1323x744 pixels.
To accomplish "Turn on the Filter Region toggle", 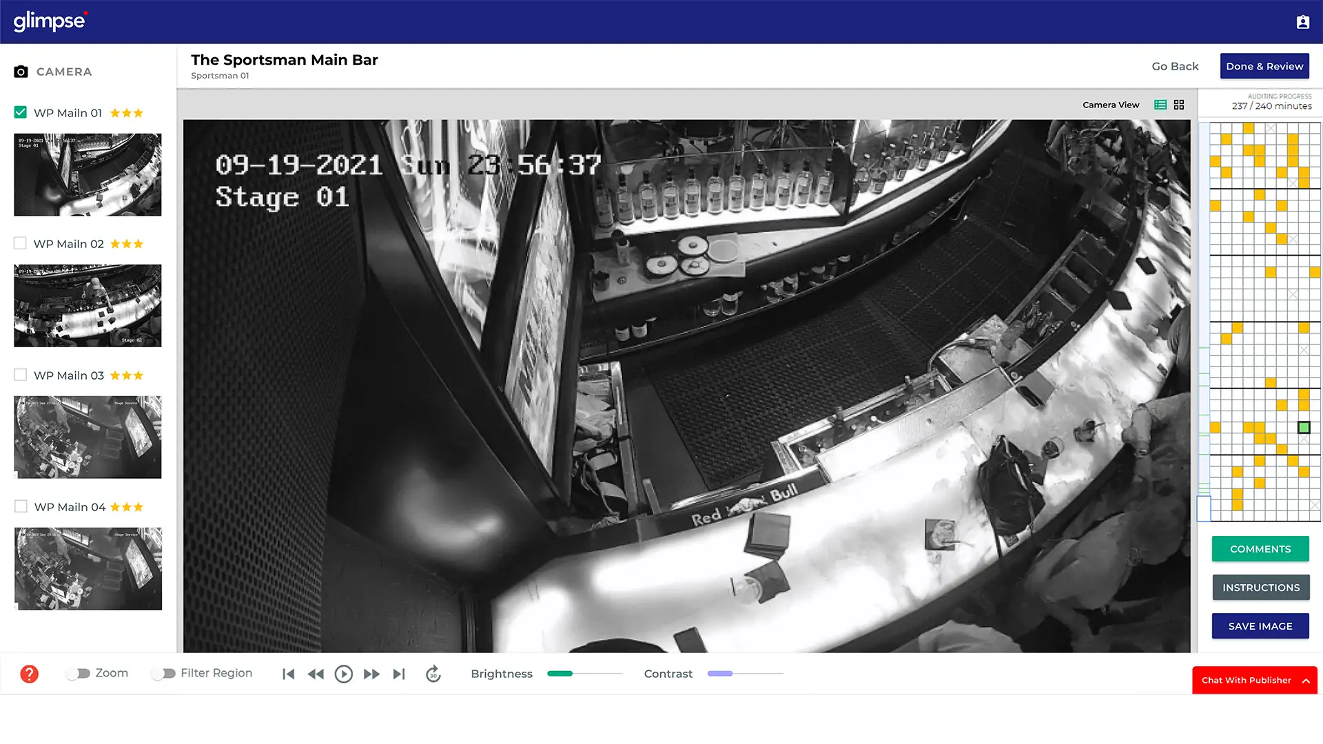I will pyautogui.click(x=163, y=673).
